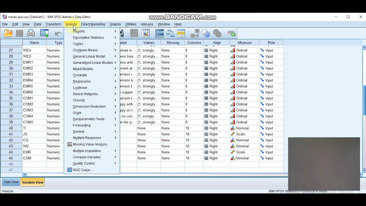
Task: Click variable name JS in row 41
Action: [34, 134]
